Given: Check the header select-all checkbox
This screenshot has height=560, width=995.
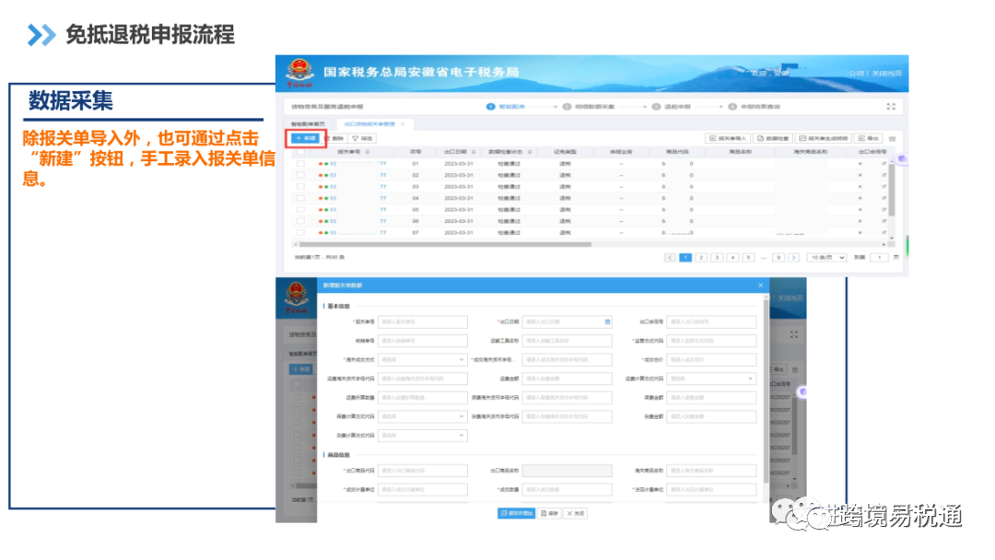Looking at the screenshot, I should tap(300, 152).
